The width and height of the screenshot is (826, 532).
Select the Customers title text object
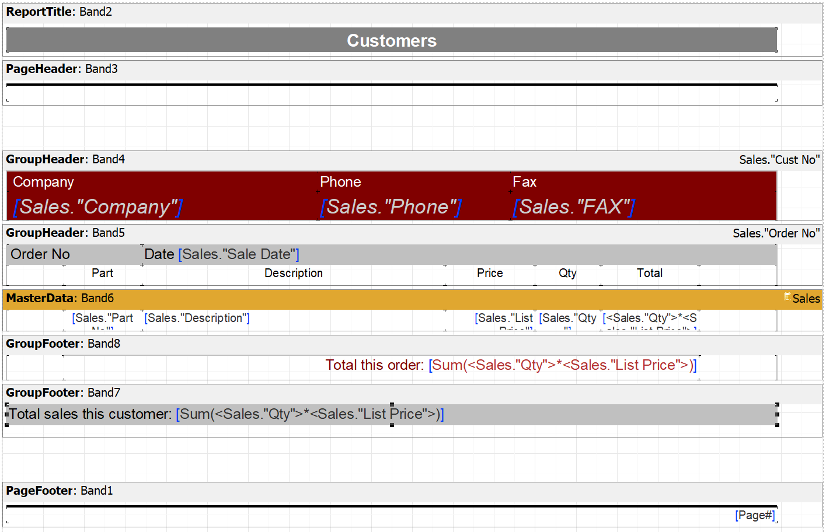click(x=391, y=40)
